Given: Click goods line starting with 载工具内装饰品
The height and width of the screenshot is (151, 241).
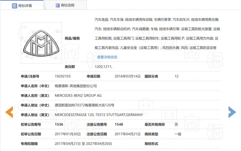Looking at the screenshot, I should point(155,48).
